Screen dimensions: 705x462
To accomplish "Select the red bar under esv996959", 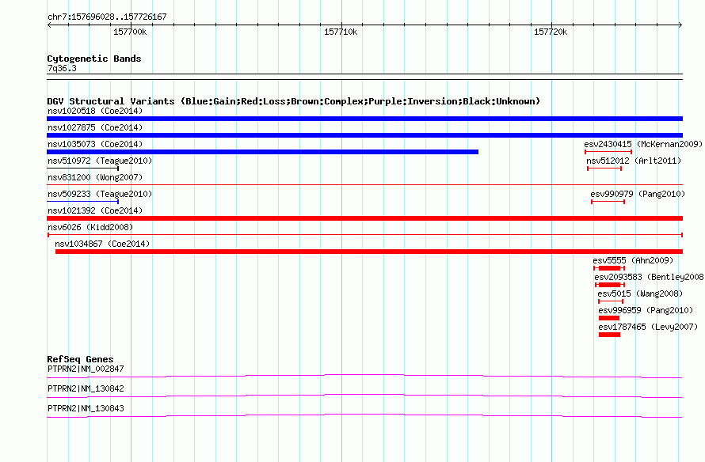I will [x=609, y=318].
